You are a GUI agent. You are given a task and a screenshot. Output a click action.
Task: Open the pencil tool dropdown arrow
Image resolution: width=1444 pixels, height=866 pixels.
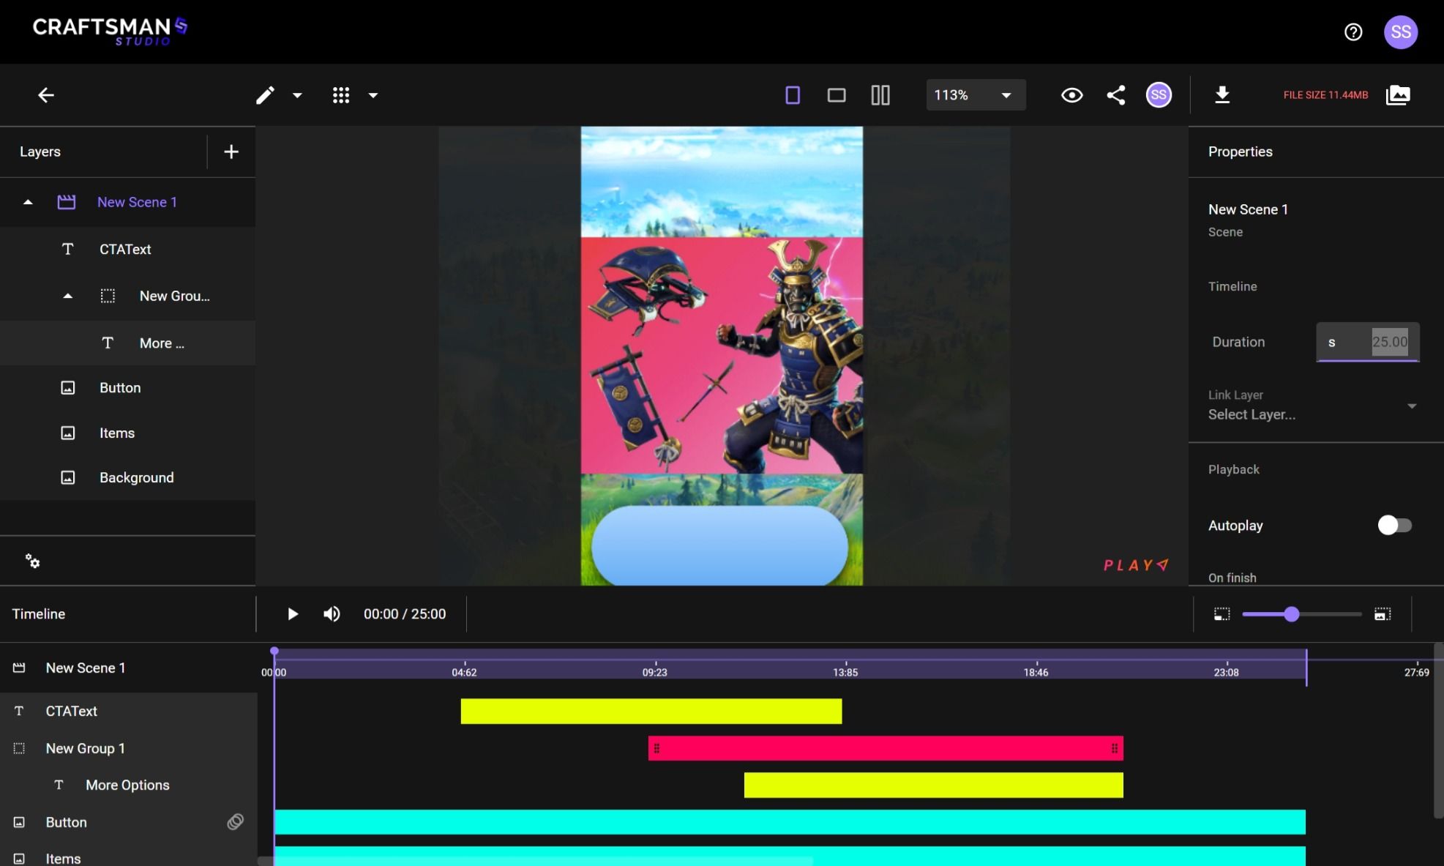(x=297, y=95)
